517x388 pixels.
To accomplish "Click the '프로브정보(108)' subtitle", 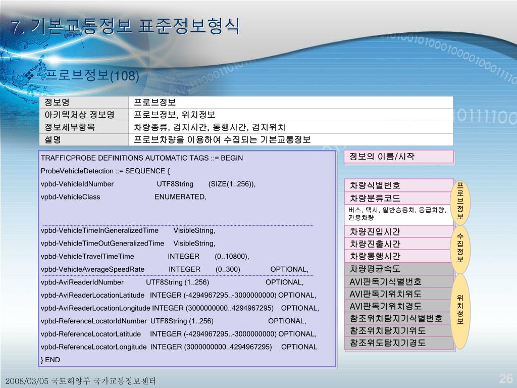I will [92, 76].
